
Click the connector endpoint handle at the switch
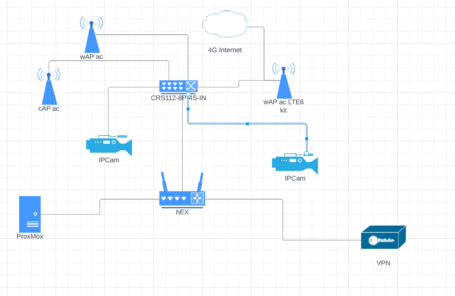click(x=188, y=94)
